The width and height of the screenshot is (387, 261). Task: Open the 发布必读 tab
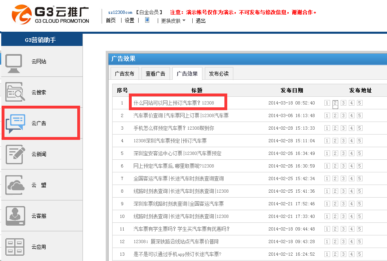point(219,74)
